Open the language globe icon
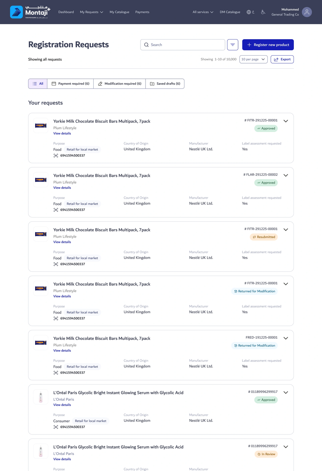The image size is (322, 471). (249, 12)
